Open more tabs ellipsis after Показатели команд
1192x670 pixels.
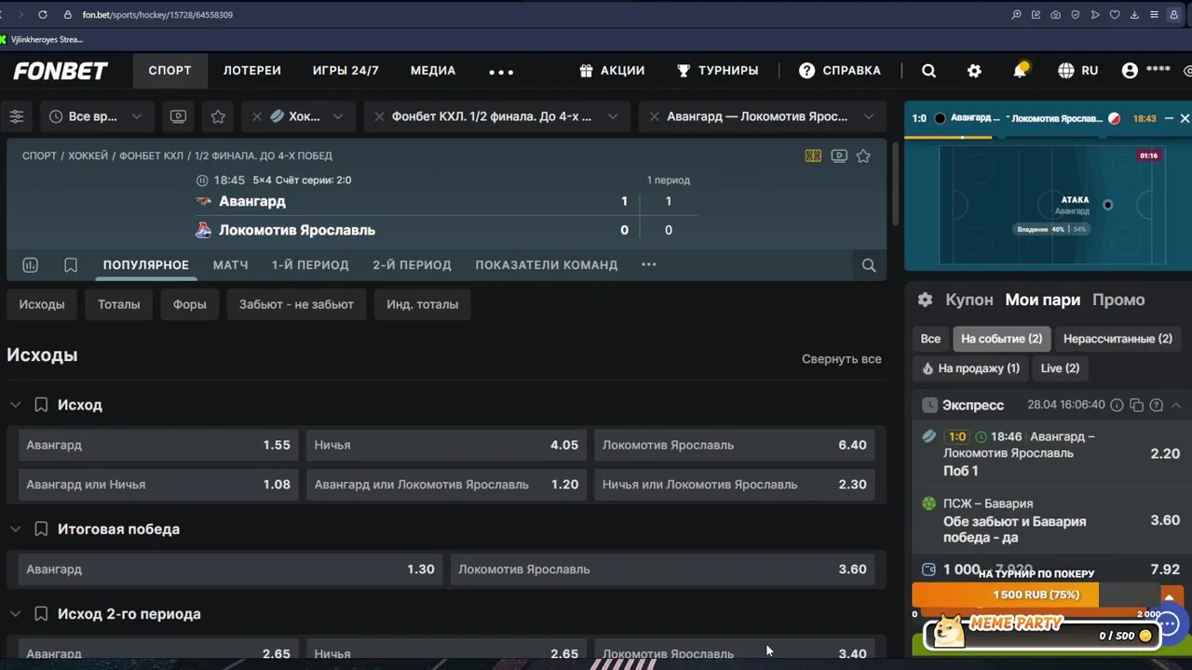pos(649,265)
